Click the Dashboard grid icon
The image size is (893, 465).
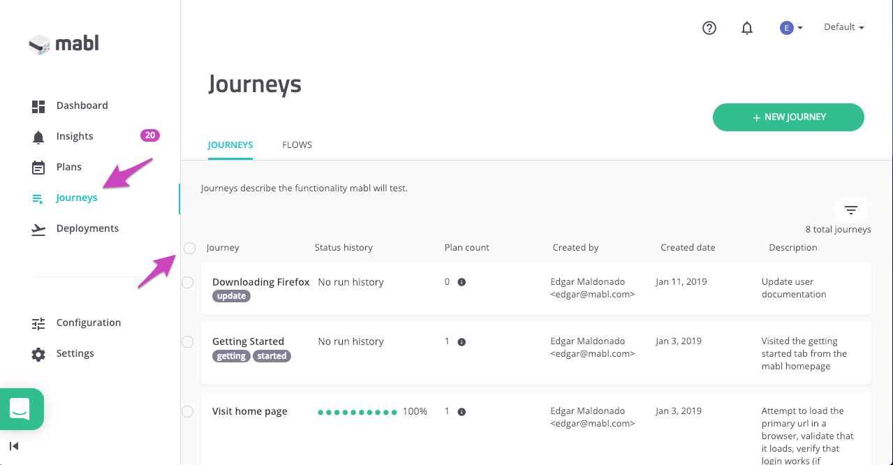pos(38,106)
